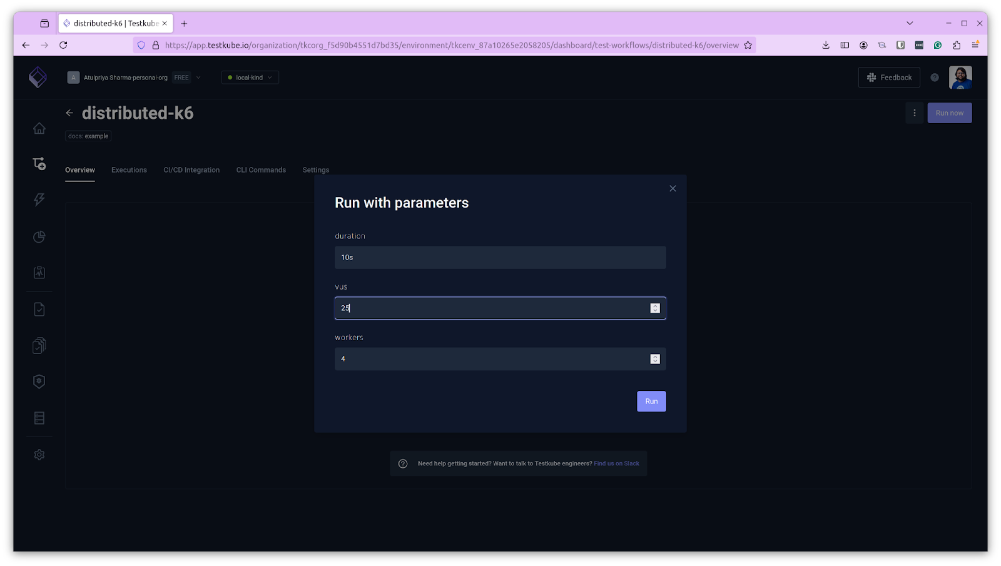Open Triggers lightning bolt sidebar icon
Image resolution: width=1001 pixels, height=566 pixels.
pyautogui.click(x=39, y=200)
